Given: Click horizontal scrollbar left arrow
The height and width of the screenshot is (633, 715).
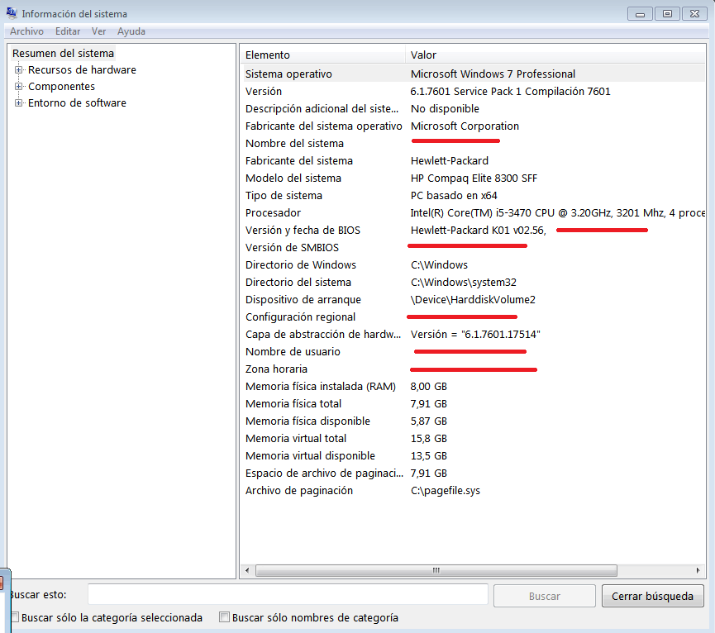Looking at the screenshot, I should point(248,570).
